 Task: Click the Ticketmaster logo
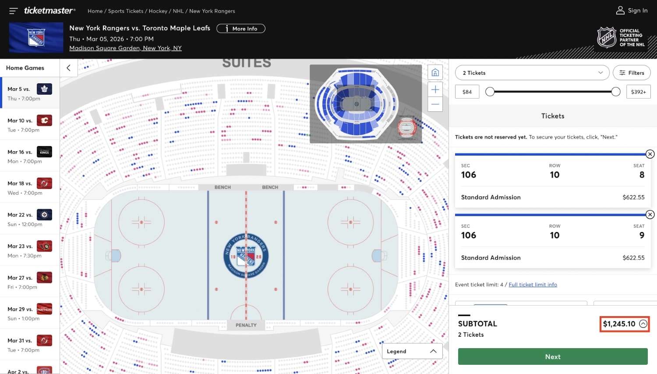pos(49,11)
